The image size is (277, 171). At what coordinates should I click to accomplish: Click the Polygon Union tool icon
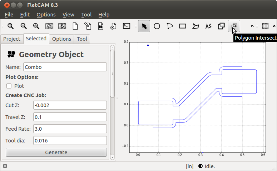pyautogui.click(x=221, y=26)
